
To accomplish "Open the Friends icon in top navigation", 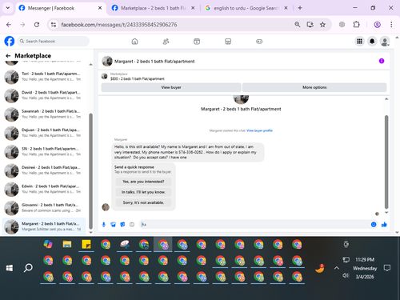I will tap(166, 42).
